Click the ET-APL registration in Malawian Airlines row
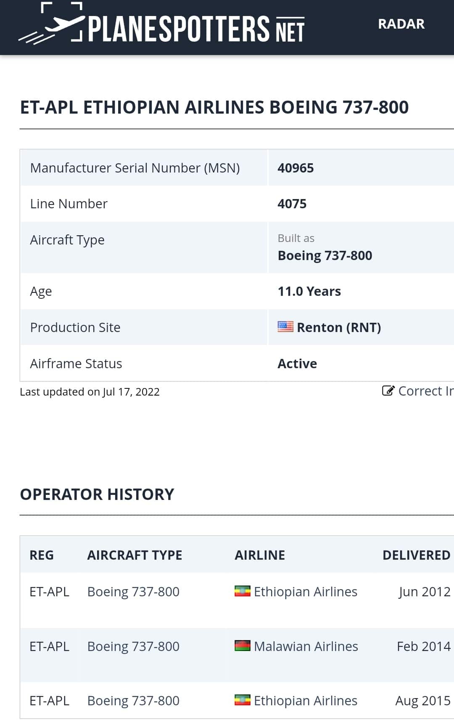Screen dimensions: 454x720 49,646
